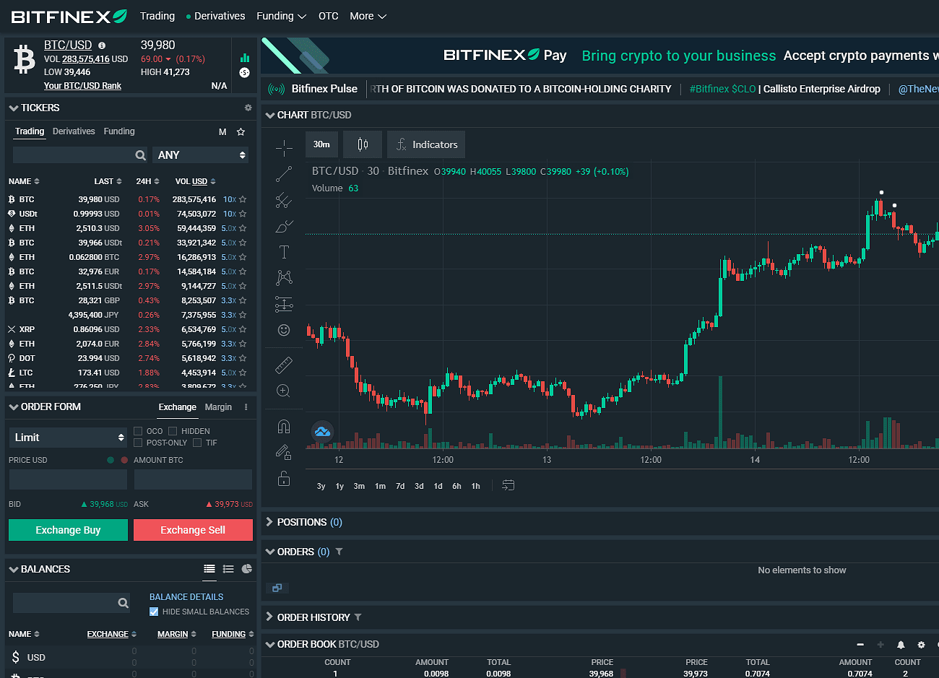939x678 pixels.
Task: Switch balances to detailed list view
Action: tap(228, 569)
